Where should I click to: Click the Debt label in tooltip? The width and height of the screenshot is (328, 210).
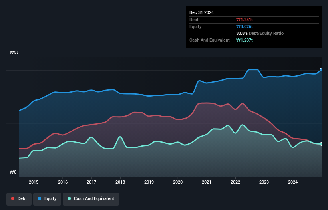click(194, 20)
